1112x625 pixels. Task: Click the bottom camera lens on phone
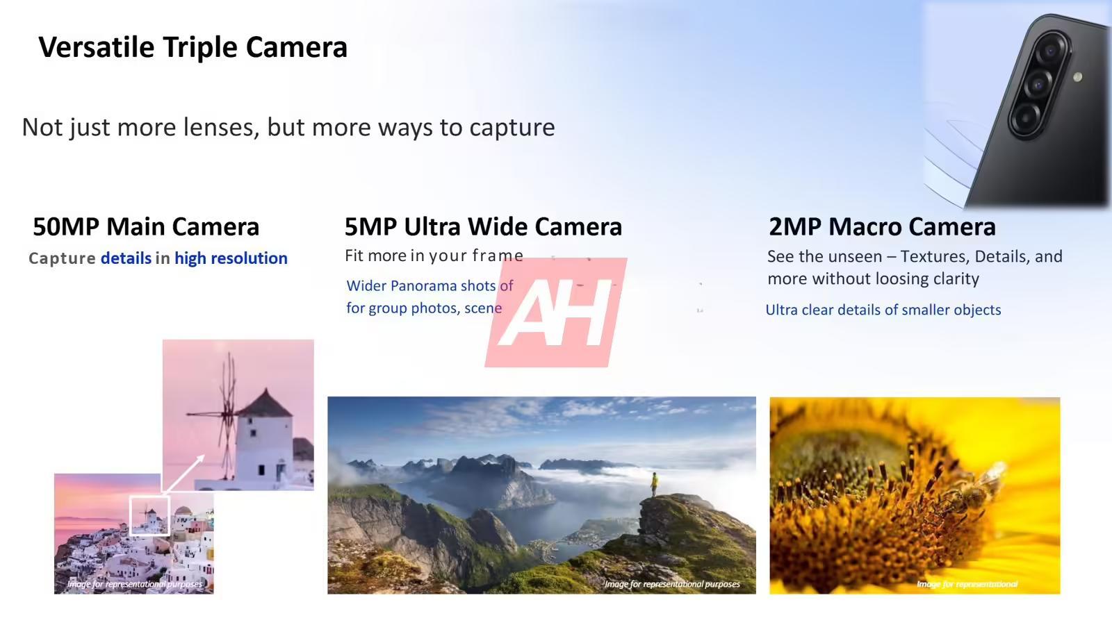1025,118
